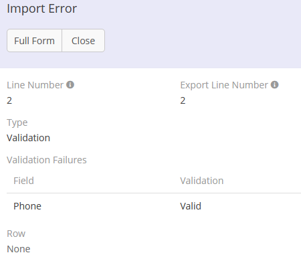Screen dimensions: 301x261
Task: Click the Row field label
Action: point(16,234)
